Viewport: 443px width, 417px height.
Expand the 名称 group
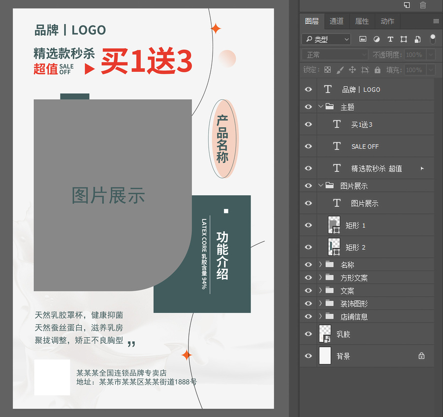(320, 264)
